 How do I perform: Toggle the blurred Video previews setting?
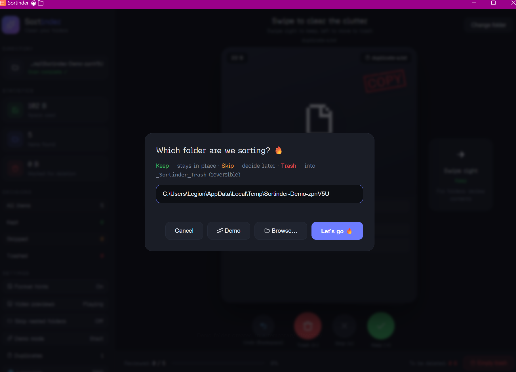(55, 304)
